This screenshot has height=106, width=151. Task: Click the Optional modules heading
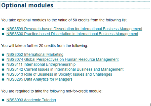(27, 5)
